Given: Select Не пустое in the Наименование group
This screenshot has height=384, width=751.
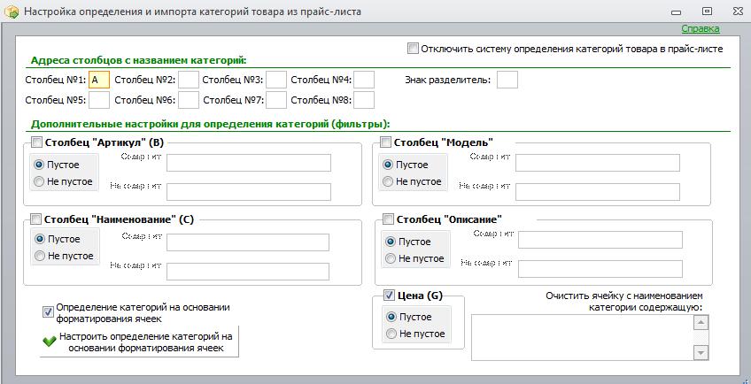Looking at the screenshot, I should (x=40, y=256).
